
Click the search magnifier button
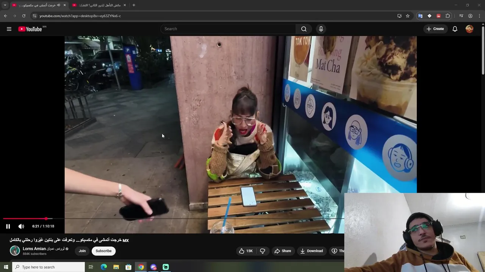click(x=304, y=29)
